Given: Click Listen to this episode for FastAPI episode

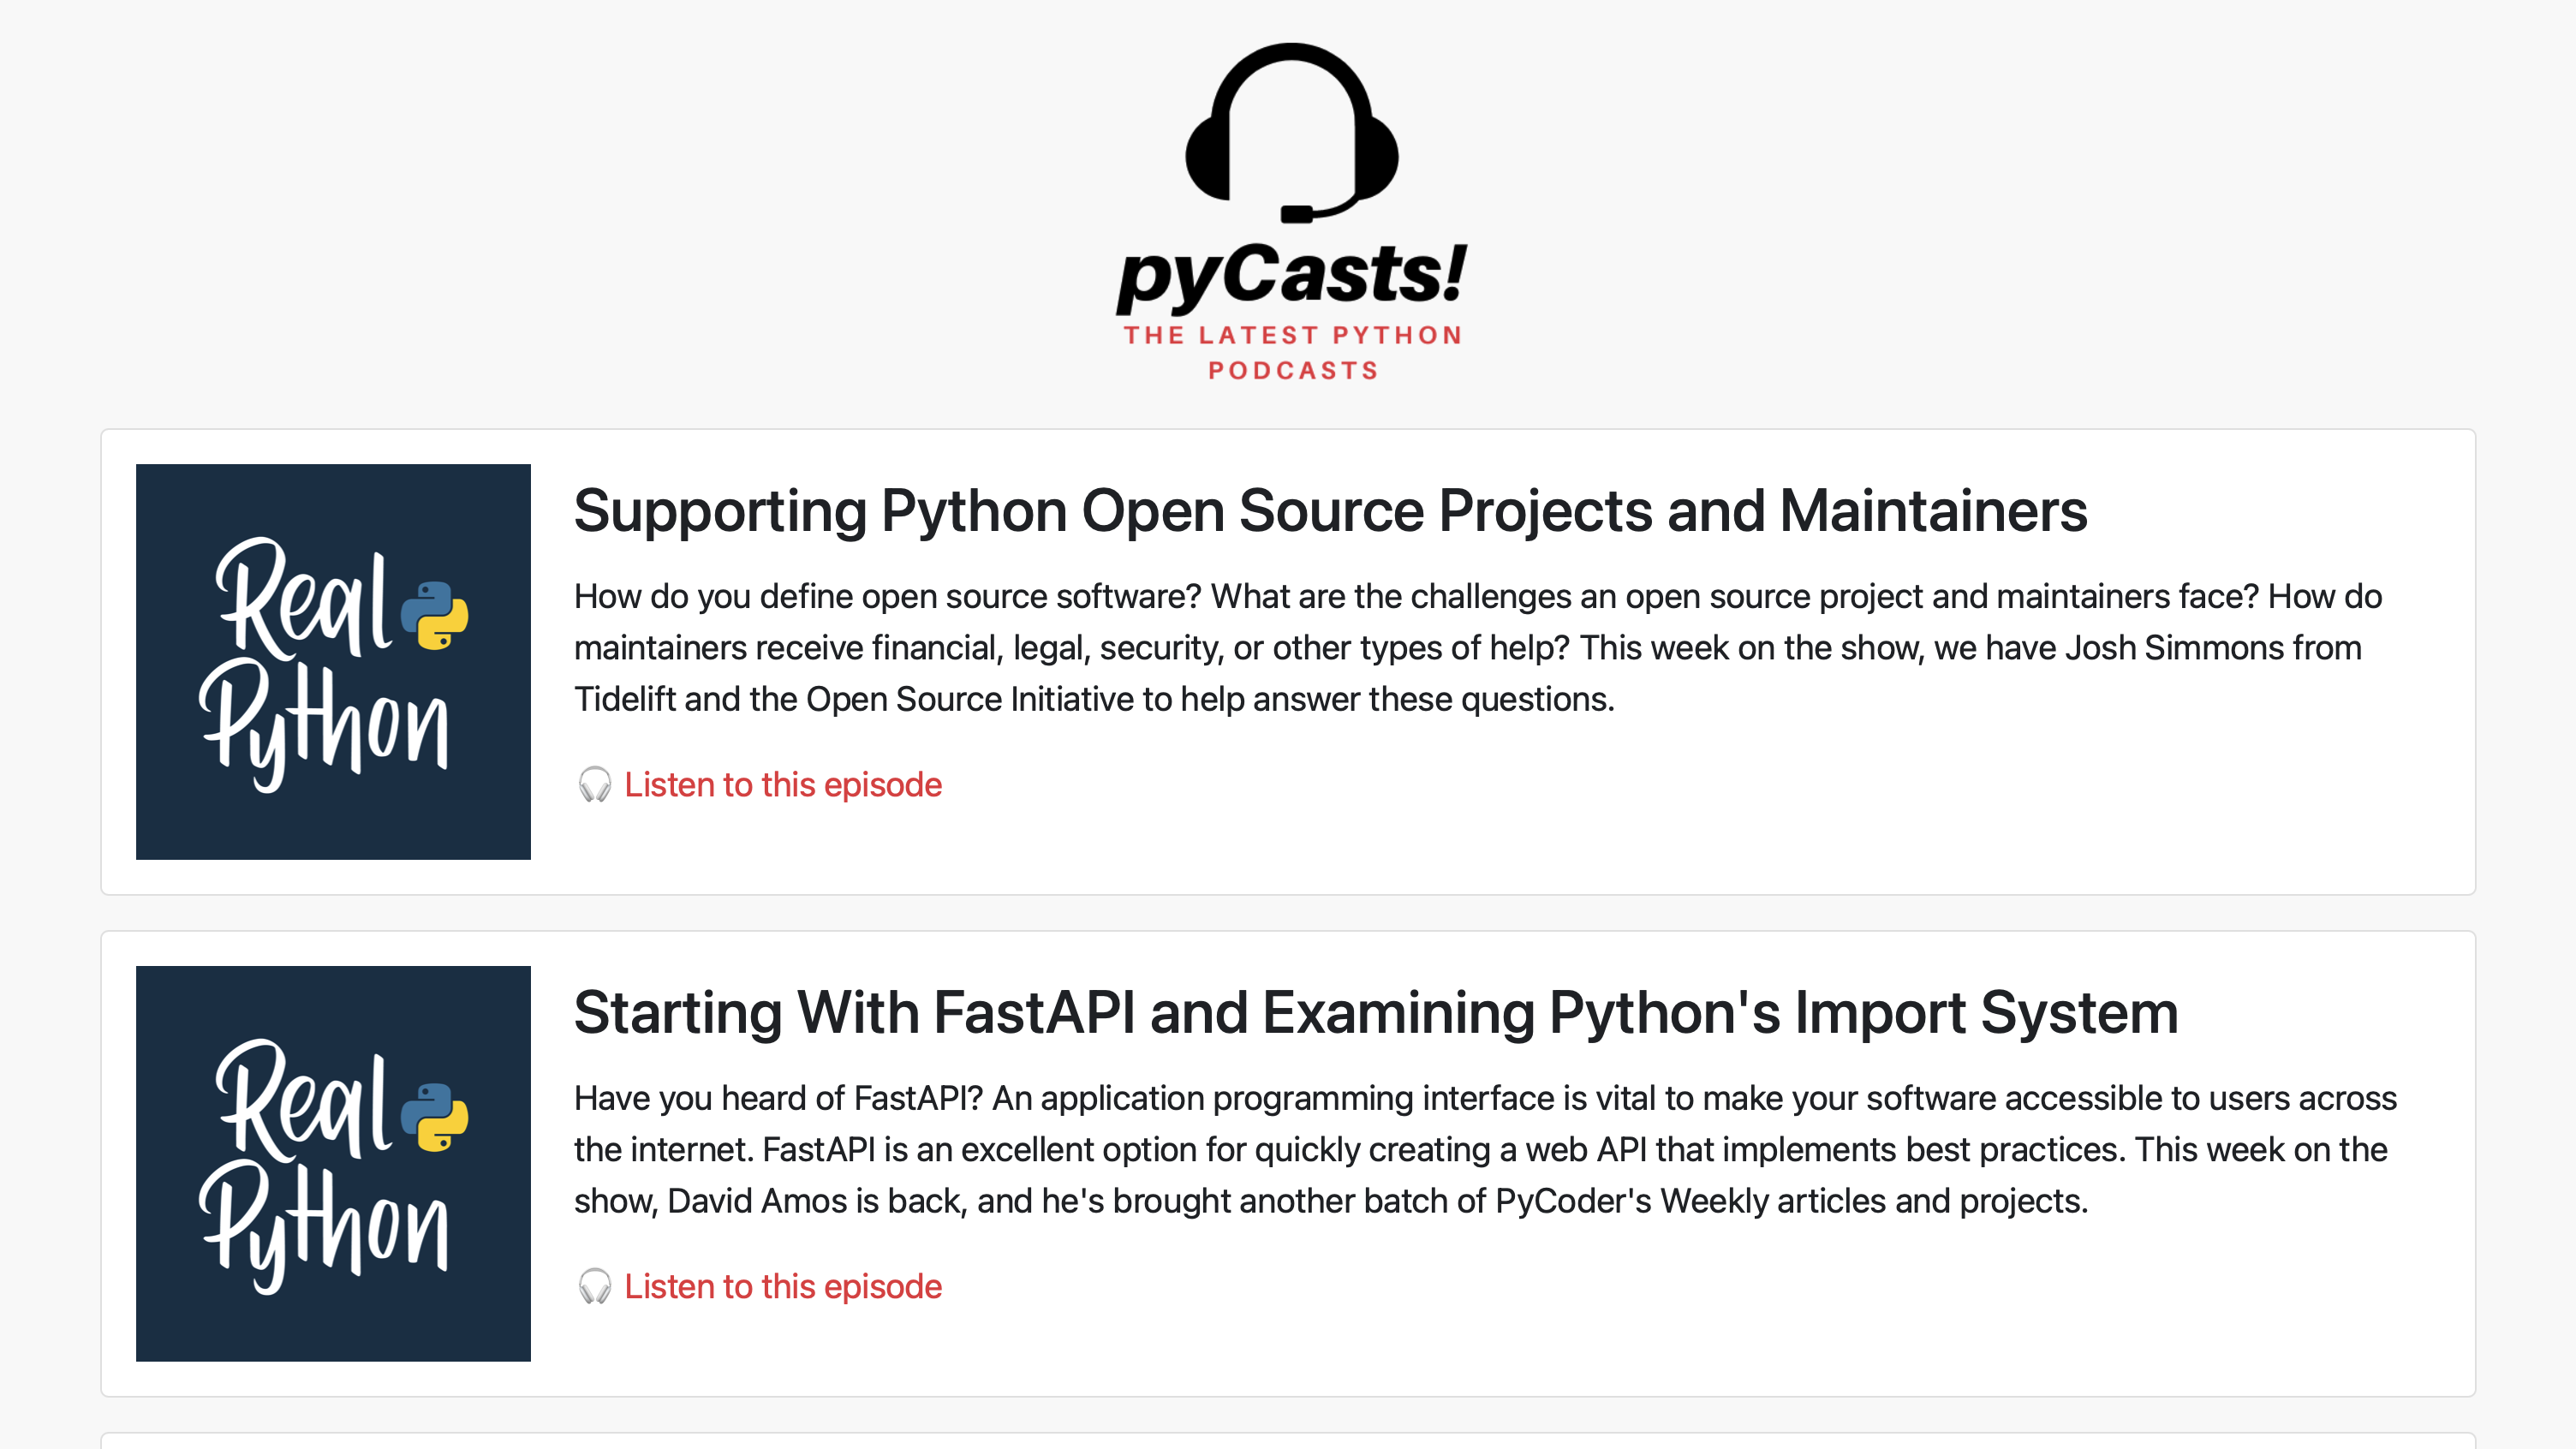Looking at the screenshot, I should click(x=784, y=1285).
